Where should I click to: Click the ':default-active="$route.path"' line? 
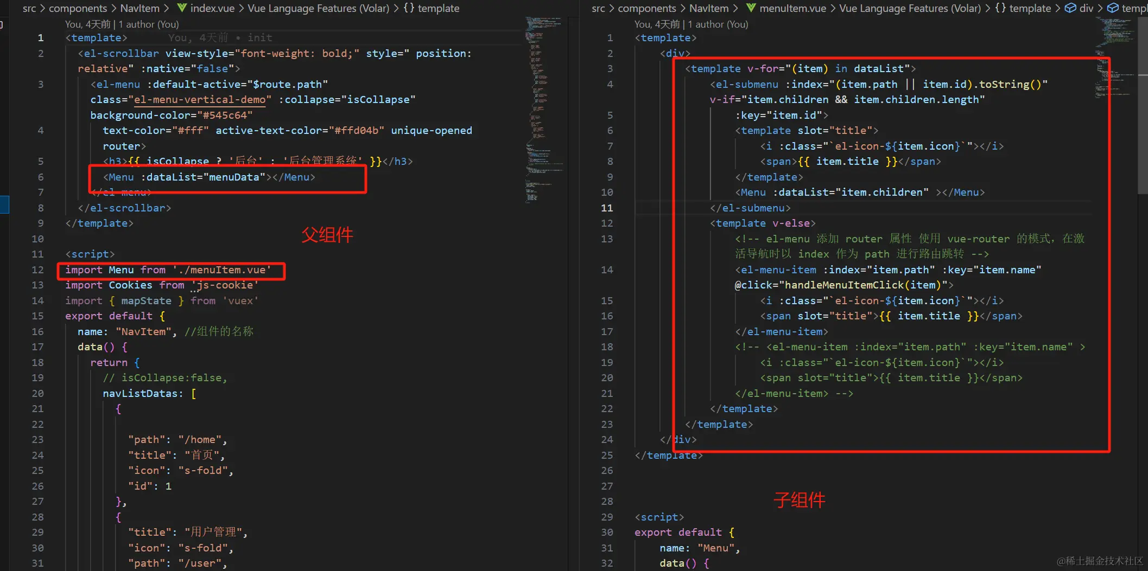click(x=209, y=85)
